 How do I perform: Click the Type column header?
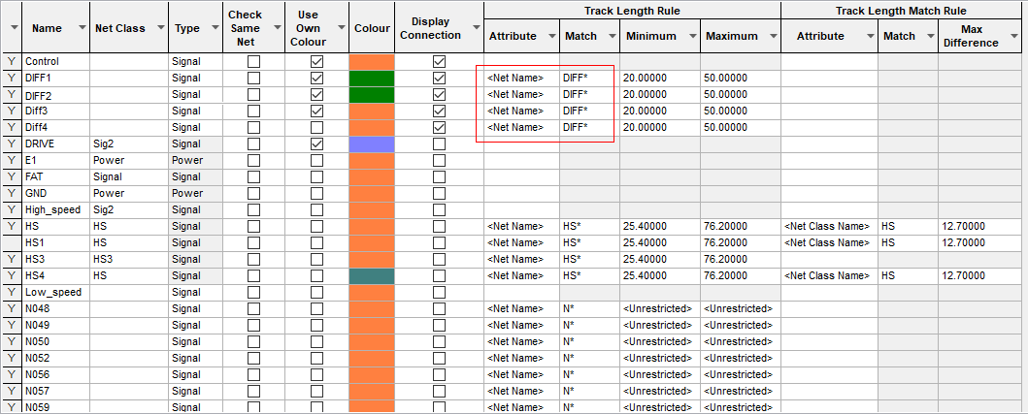tap(186, 28)
